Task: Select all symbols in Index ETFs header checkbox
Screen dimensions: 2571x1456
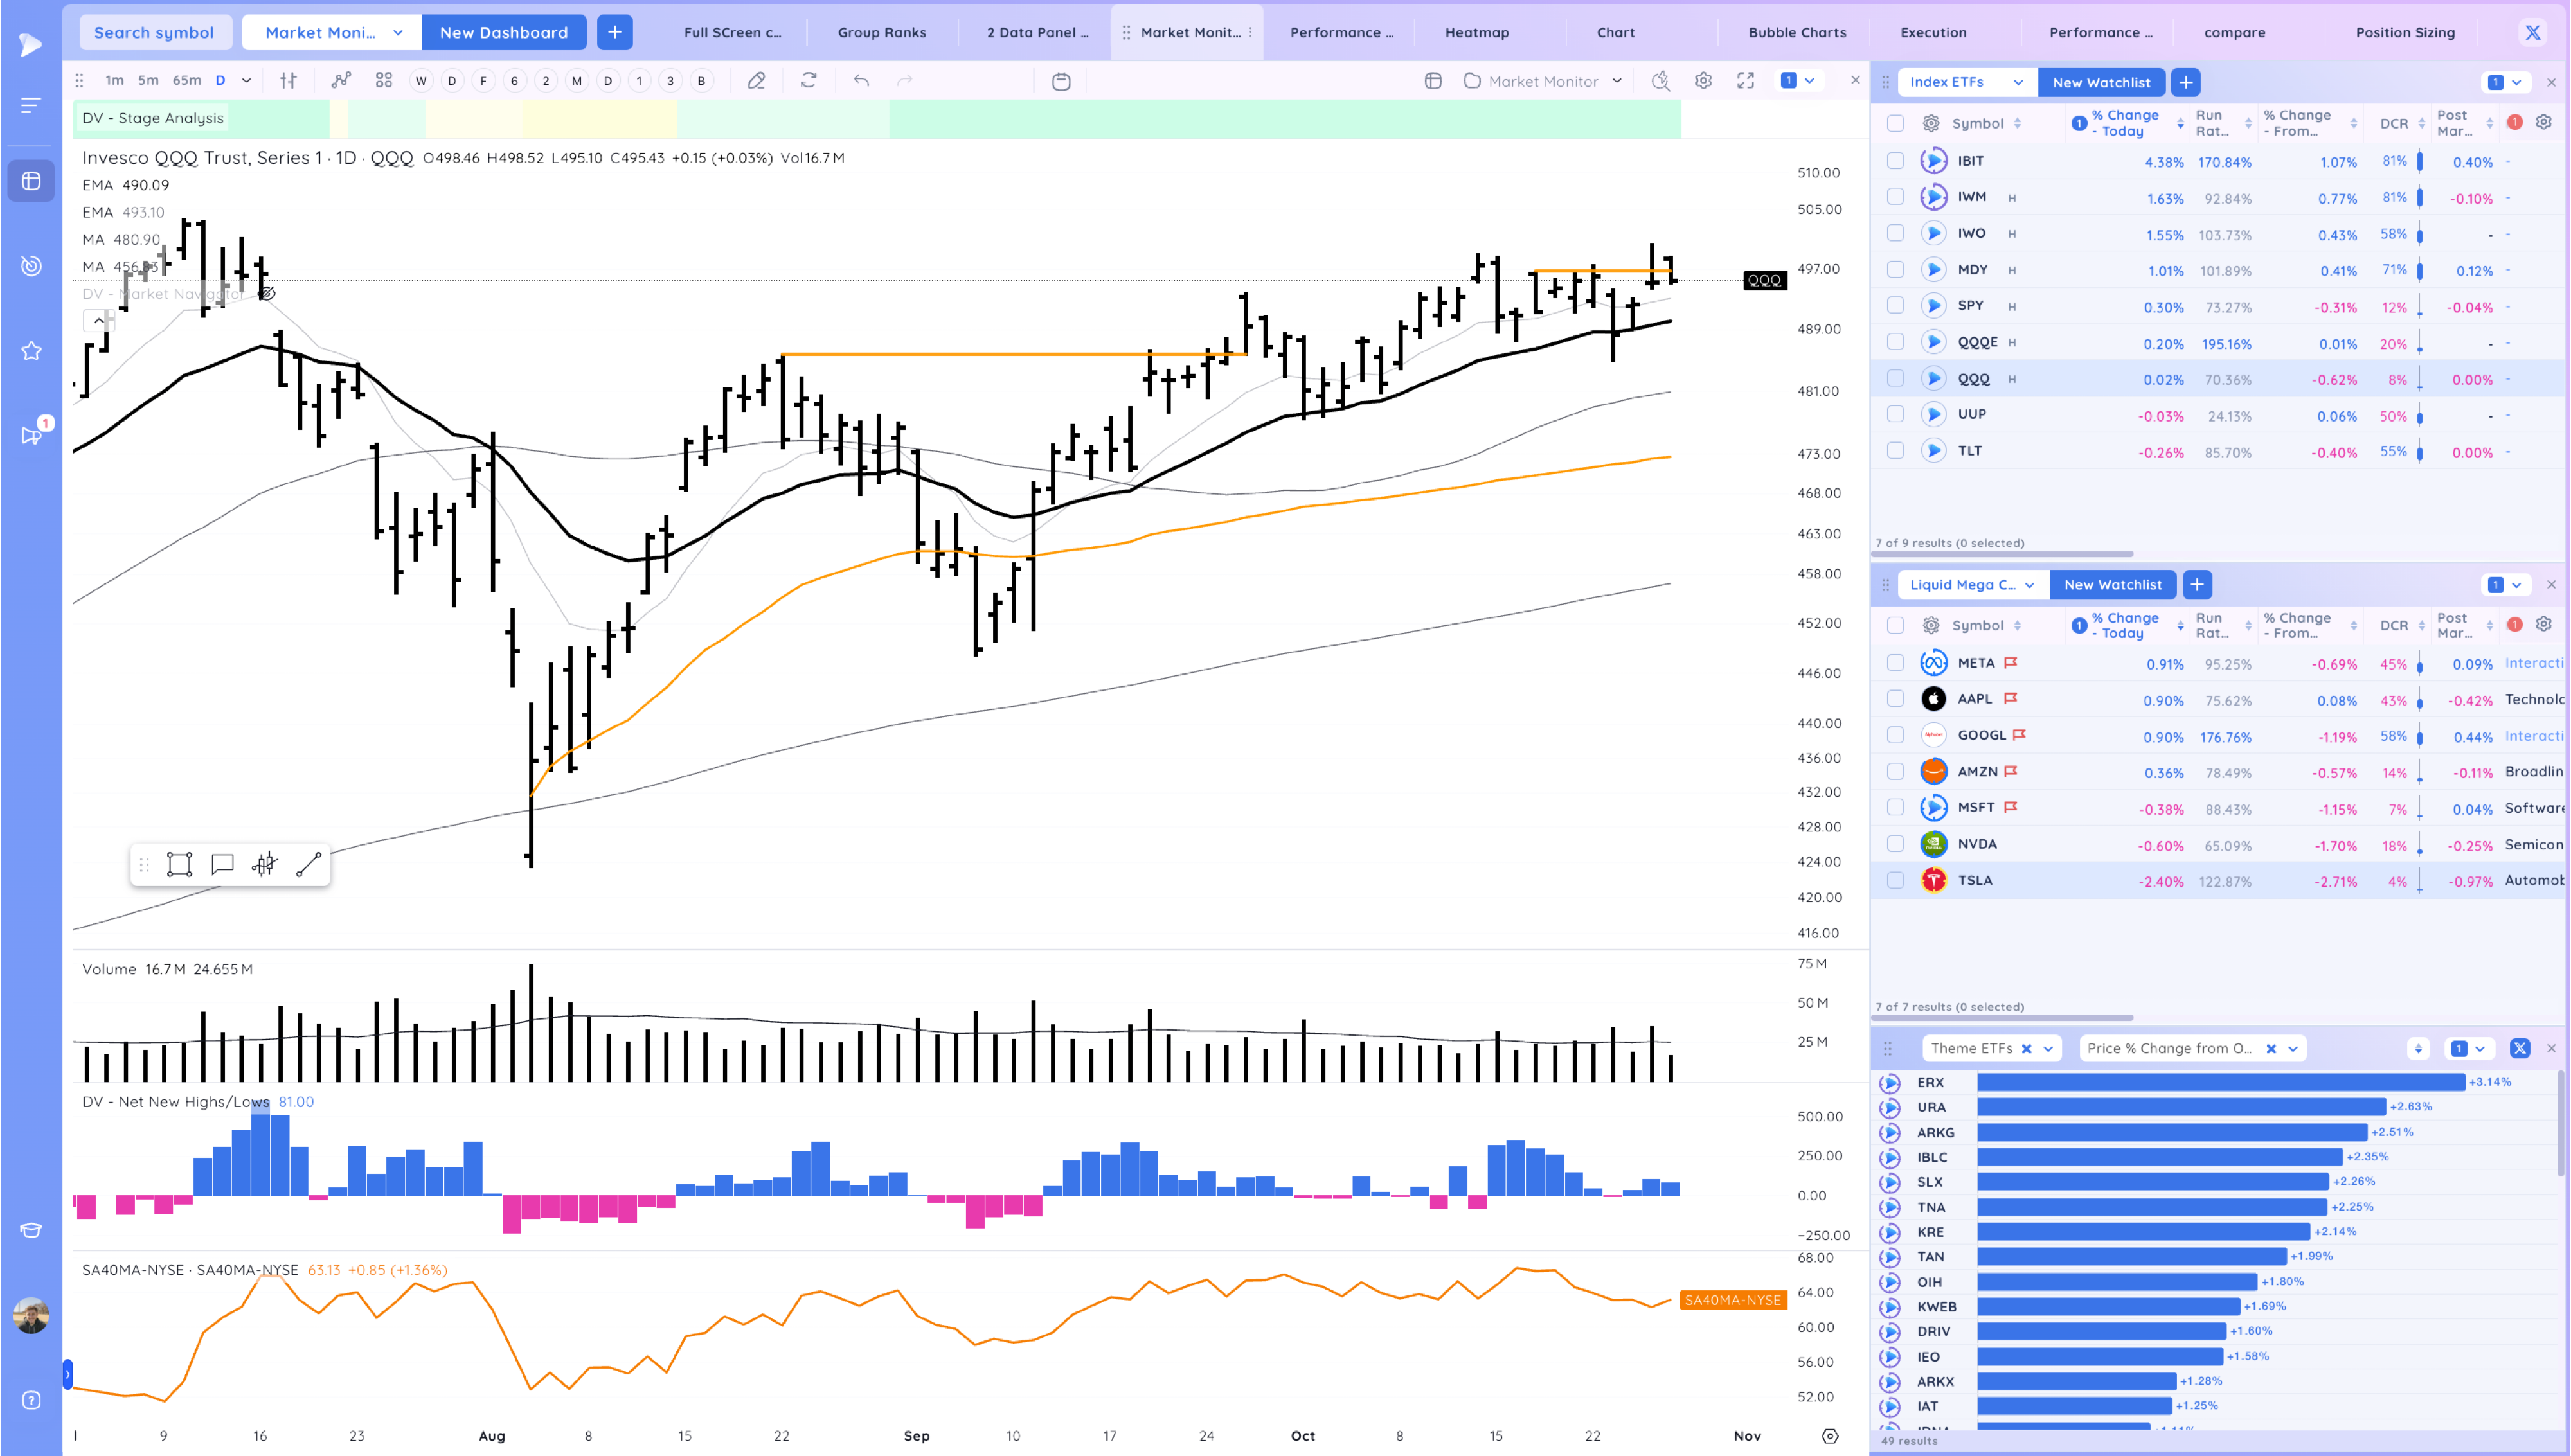Action: (x=1895, y=123)
